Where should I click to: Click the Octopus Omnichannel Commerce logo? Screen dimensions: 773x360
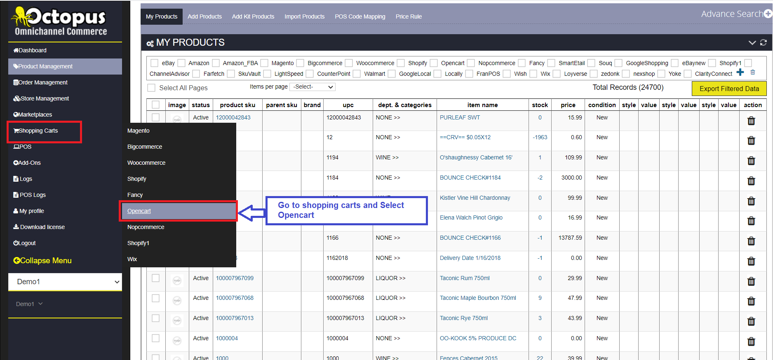[60, 21]
